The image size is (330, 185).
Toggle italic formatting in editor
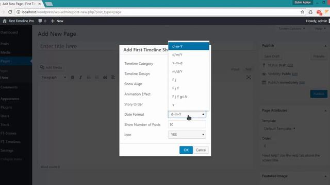pos(80,78)
